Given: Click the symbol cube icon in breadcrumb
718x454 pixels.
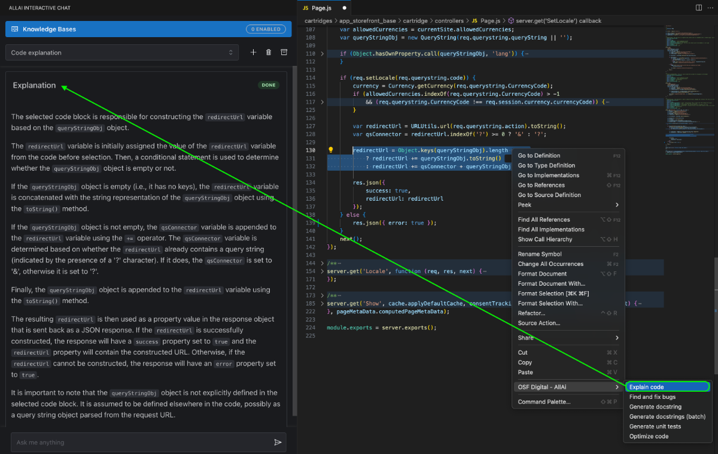Looking at the screenshot, I should [512, 20].
